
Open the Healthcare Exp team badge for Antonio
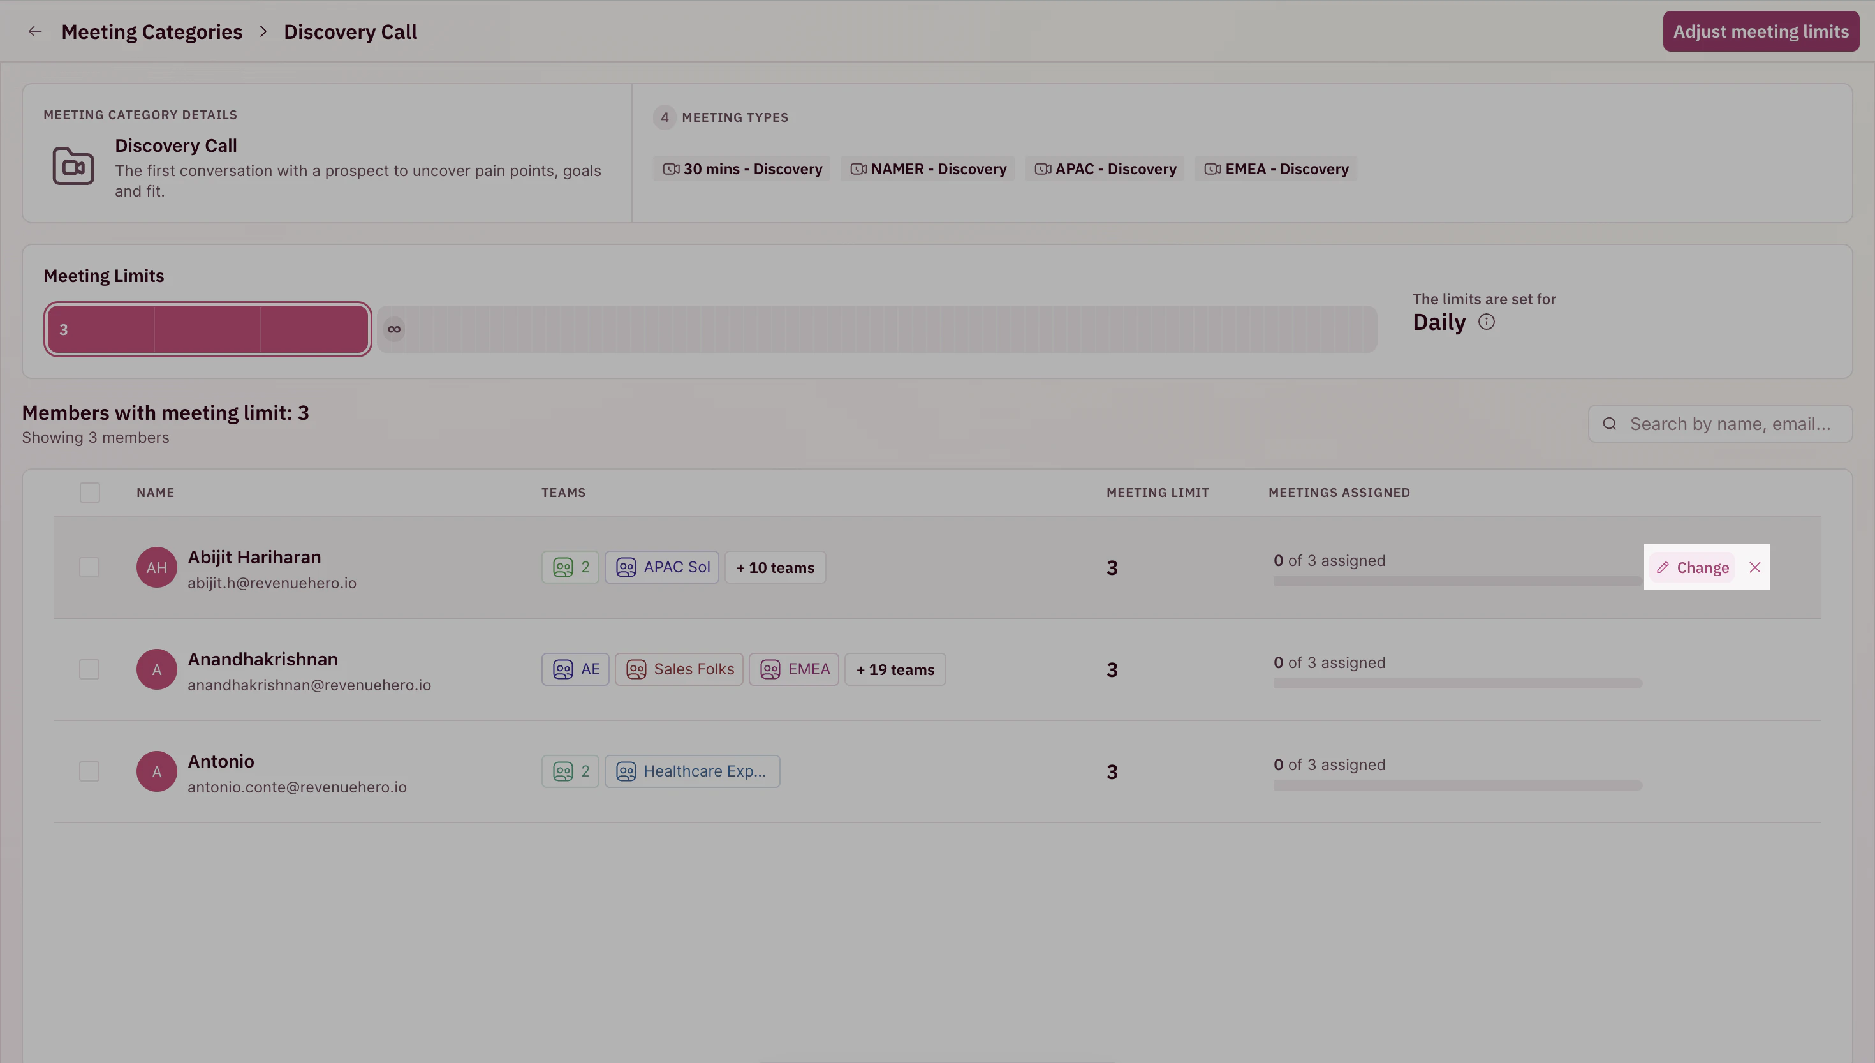[691, 771]
